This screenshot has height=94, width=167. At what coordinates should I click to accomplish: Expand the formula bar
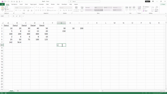click(x=166, y=16)
